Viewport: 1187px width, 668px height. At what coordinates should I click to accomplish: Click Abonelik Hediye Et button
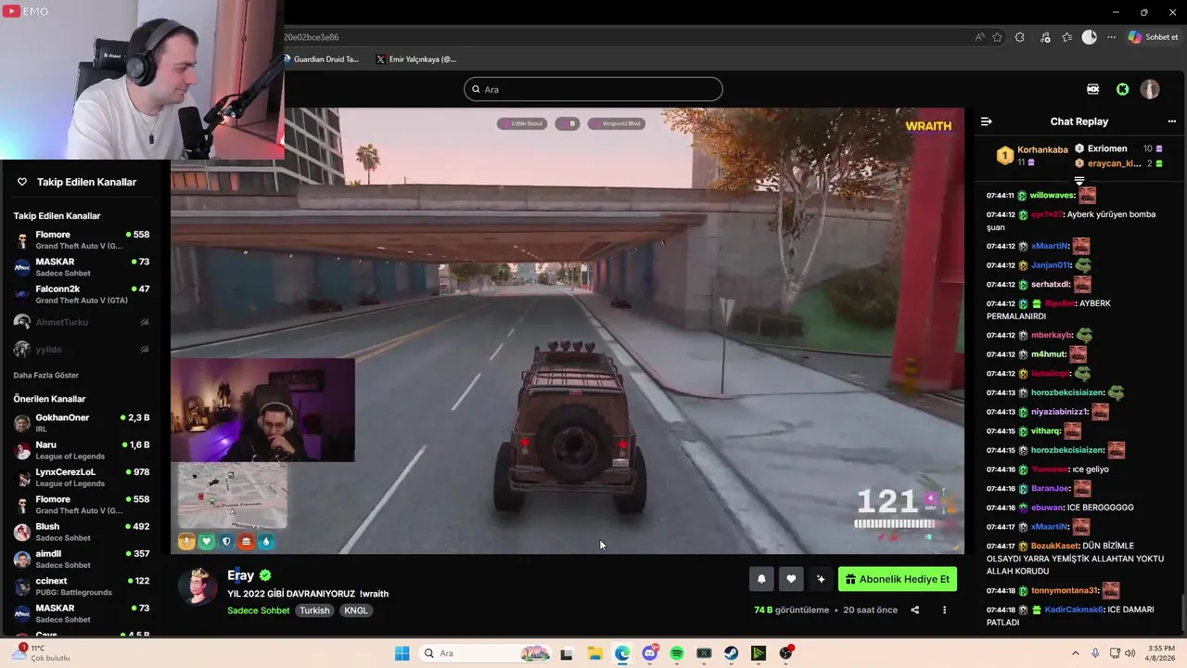click(x=898, y=579)
